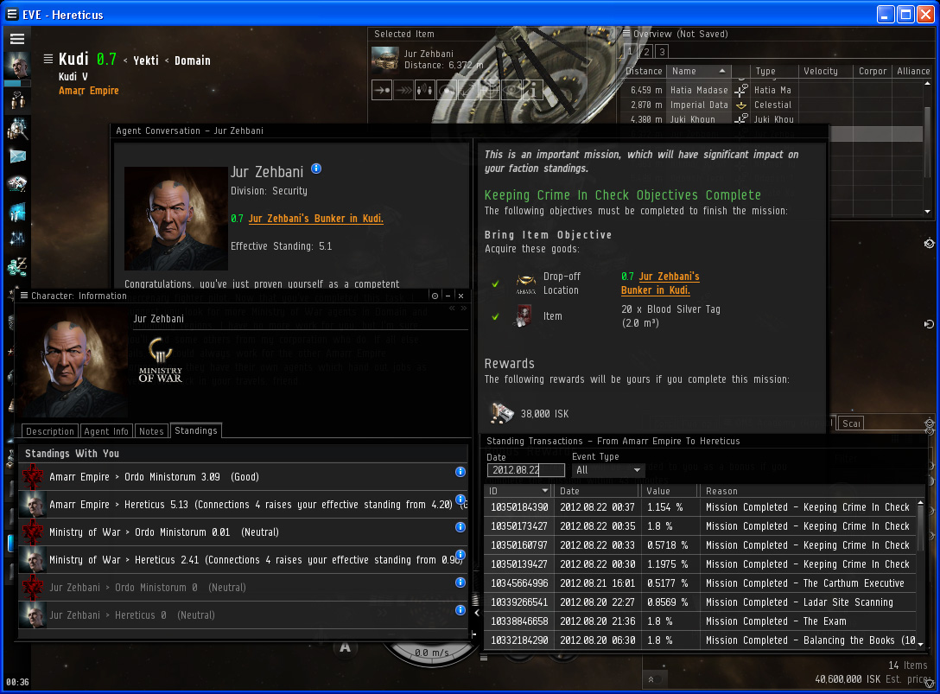Image resolution: width=940 pixels, height=694 pixels.
Task: Minimize the Character Information window
Action: [x=448, y=296]
